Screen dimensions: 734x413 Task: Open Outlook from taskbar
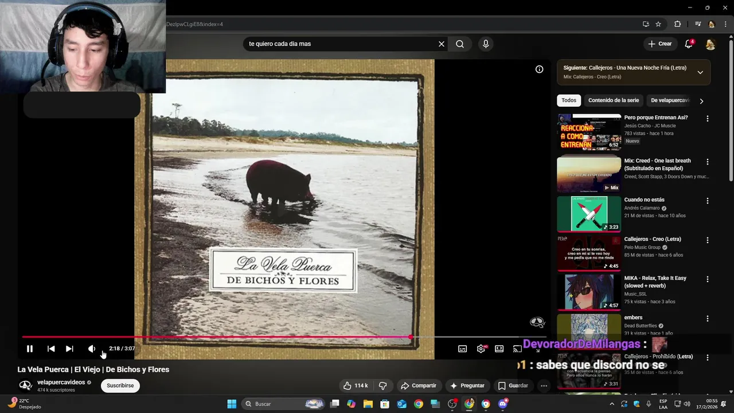[401, 404]
